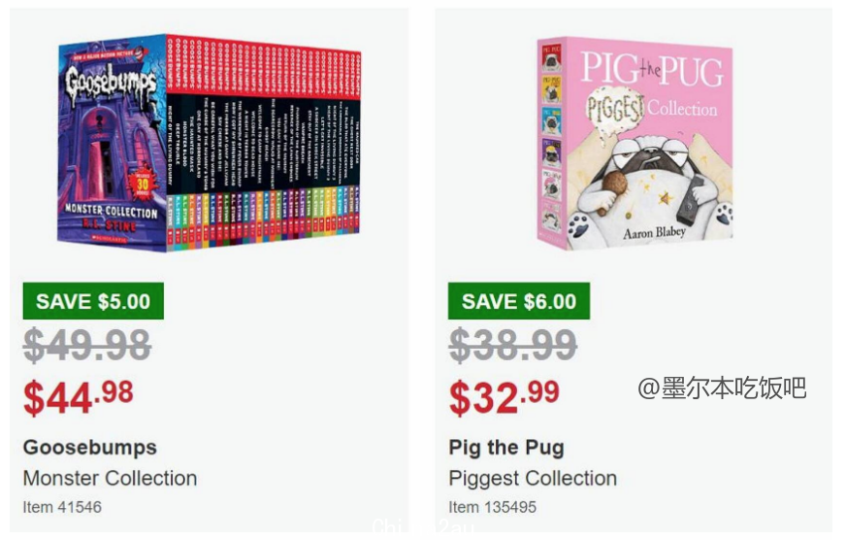
Task: Click the SAVE $6.00 badge
Action: click(x=518, y=301)
